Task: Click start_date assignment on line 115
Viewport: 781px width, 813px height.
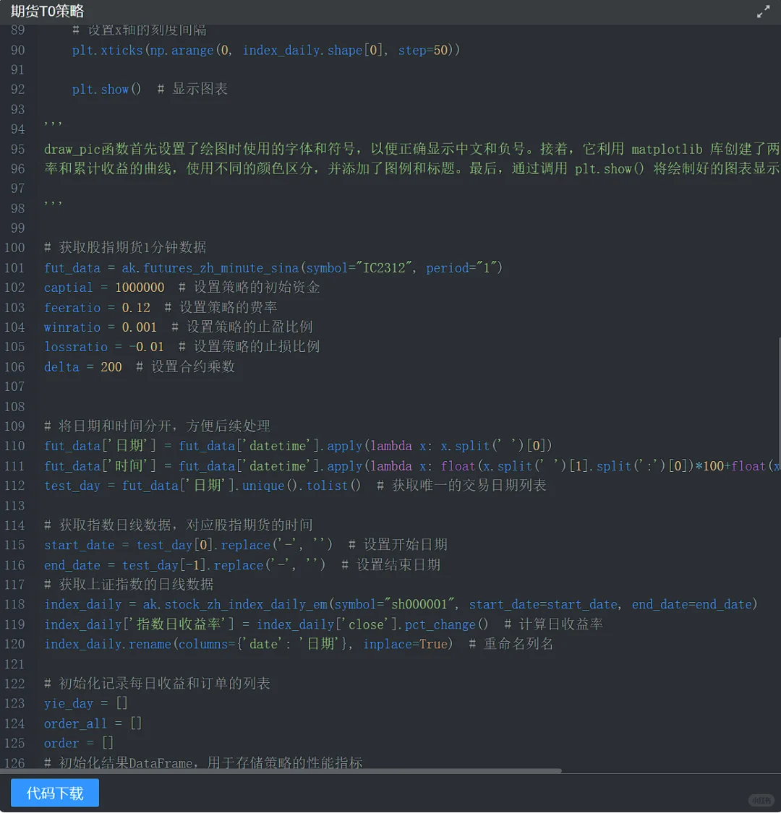Action: 80,546
